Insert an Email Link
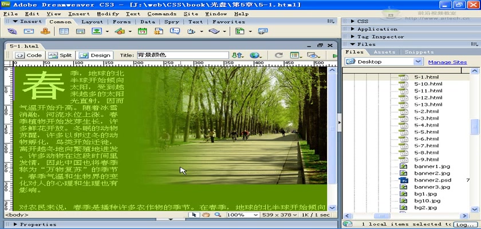481x229 pixels. click(29, 31)
